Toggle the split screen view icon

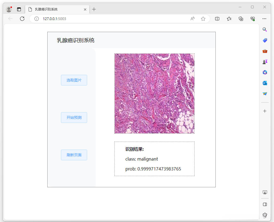217,19
